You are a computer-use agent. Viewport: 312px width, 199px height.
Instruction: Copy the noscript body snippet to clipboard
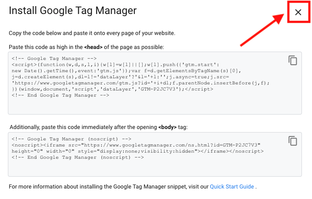click(293, 141)
